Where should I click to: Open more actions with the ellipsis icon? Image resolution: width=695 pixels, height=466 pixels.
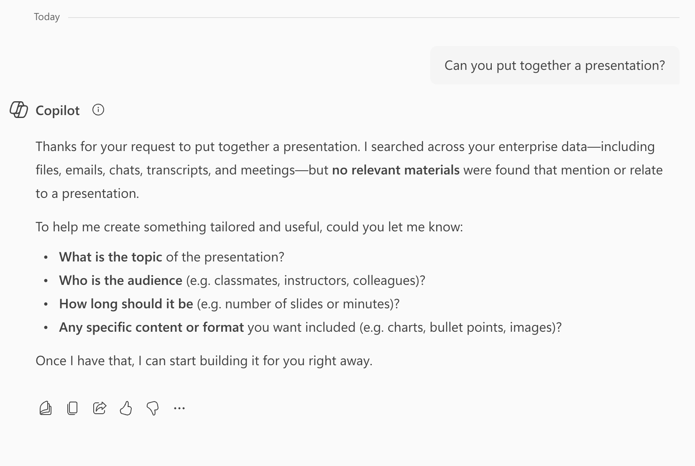point(179,408)
